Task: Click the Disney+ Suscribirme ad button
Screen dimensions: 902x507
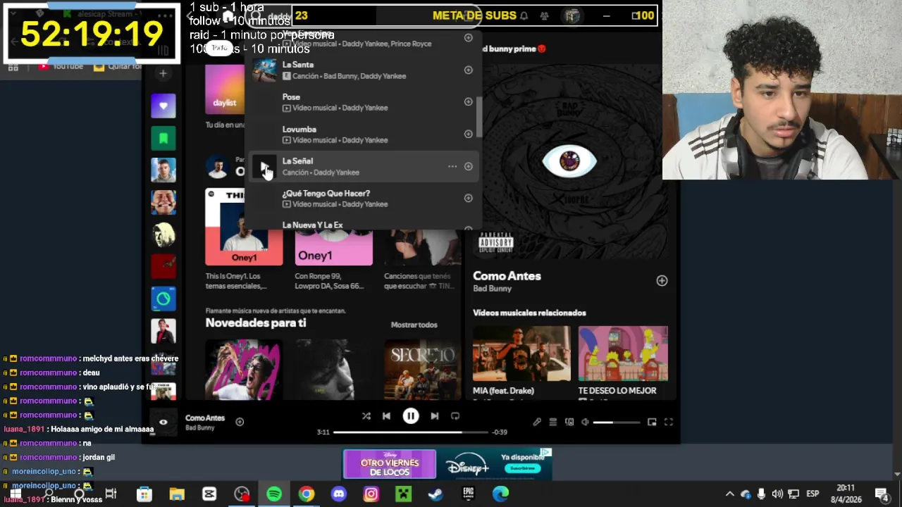Action: (x=522, y=468)
